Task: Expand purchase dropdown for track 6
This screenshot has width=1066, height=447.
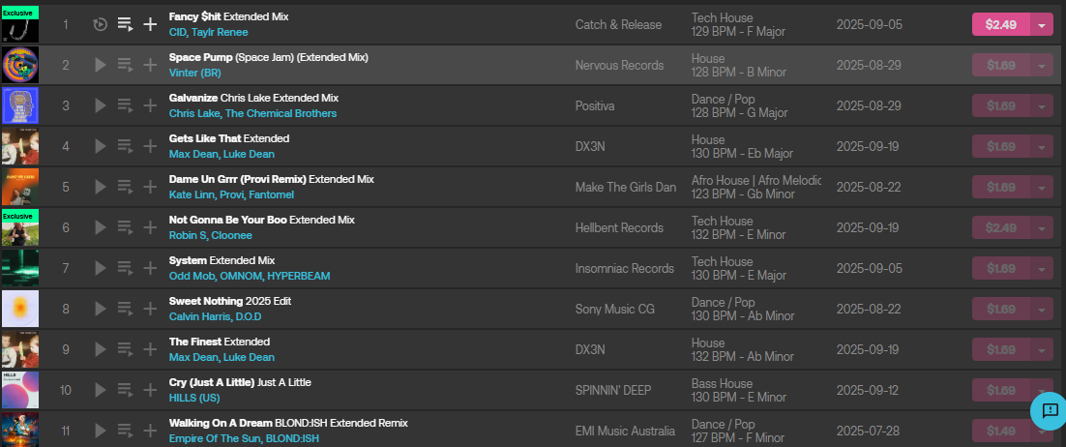Action: (x=1042, y=227)
